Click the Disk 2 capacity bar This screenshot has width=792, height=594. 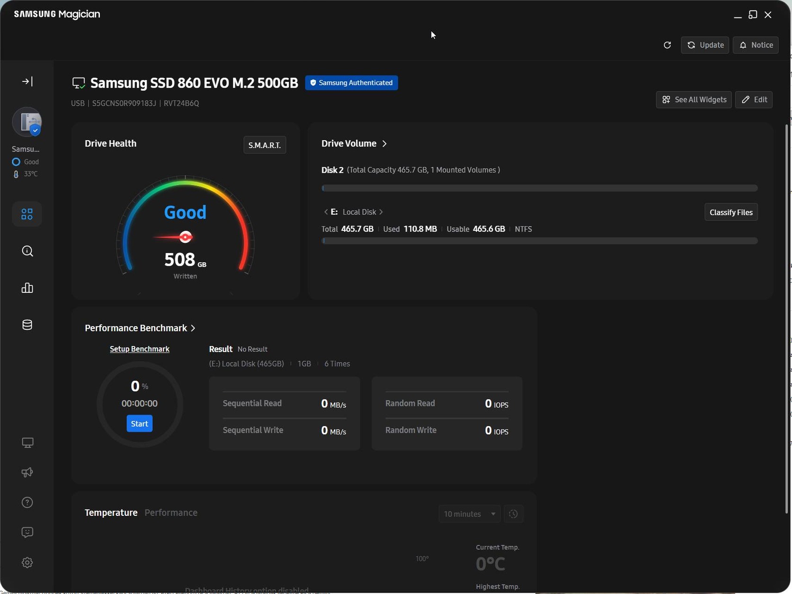(x=540, y=188)
